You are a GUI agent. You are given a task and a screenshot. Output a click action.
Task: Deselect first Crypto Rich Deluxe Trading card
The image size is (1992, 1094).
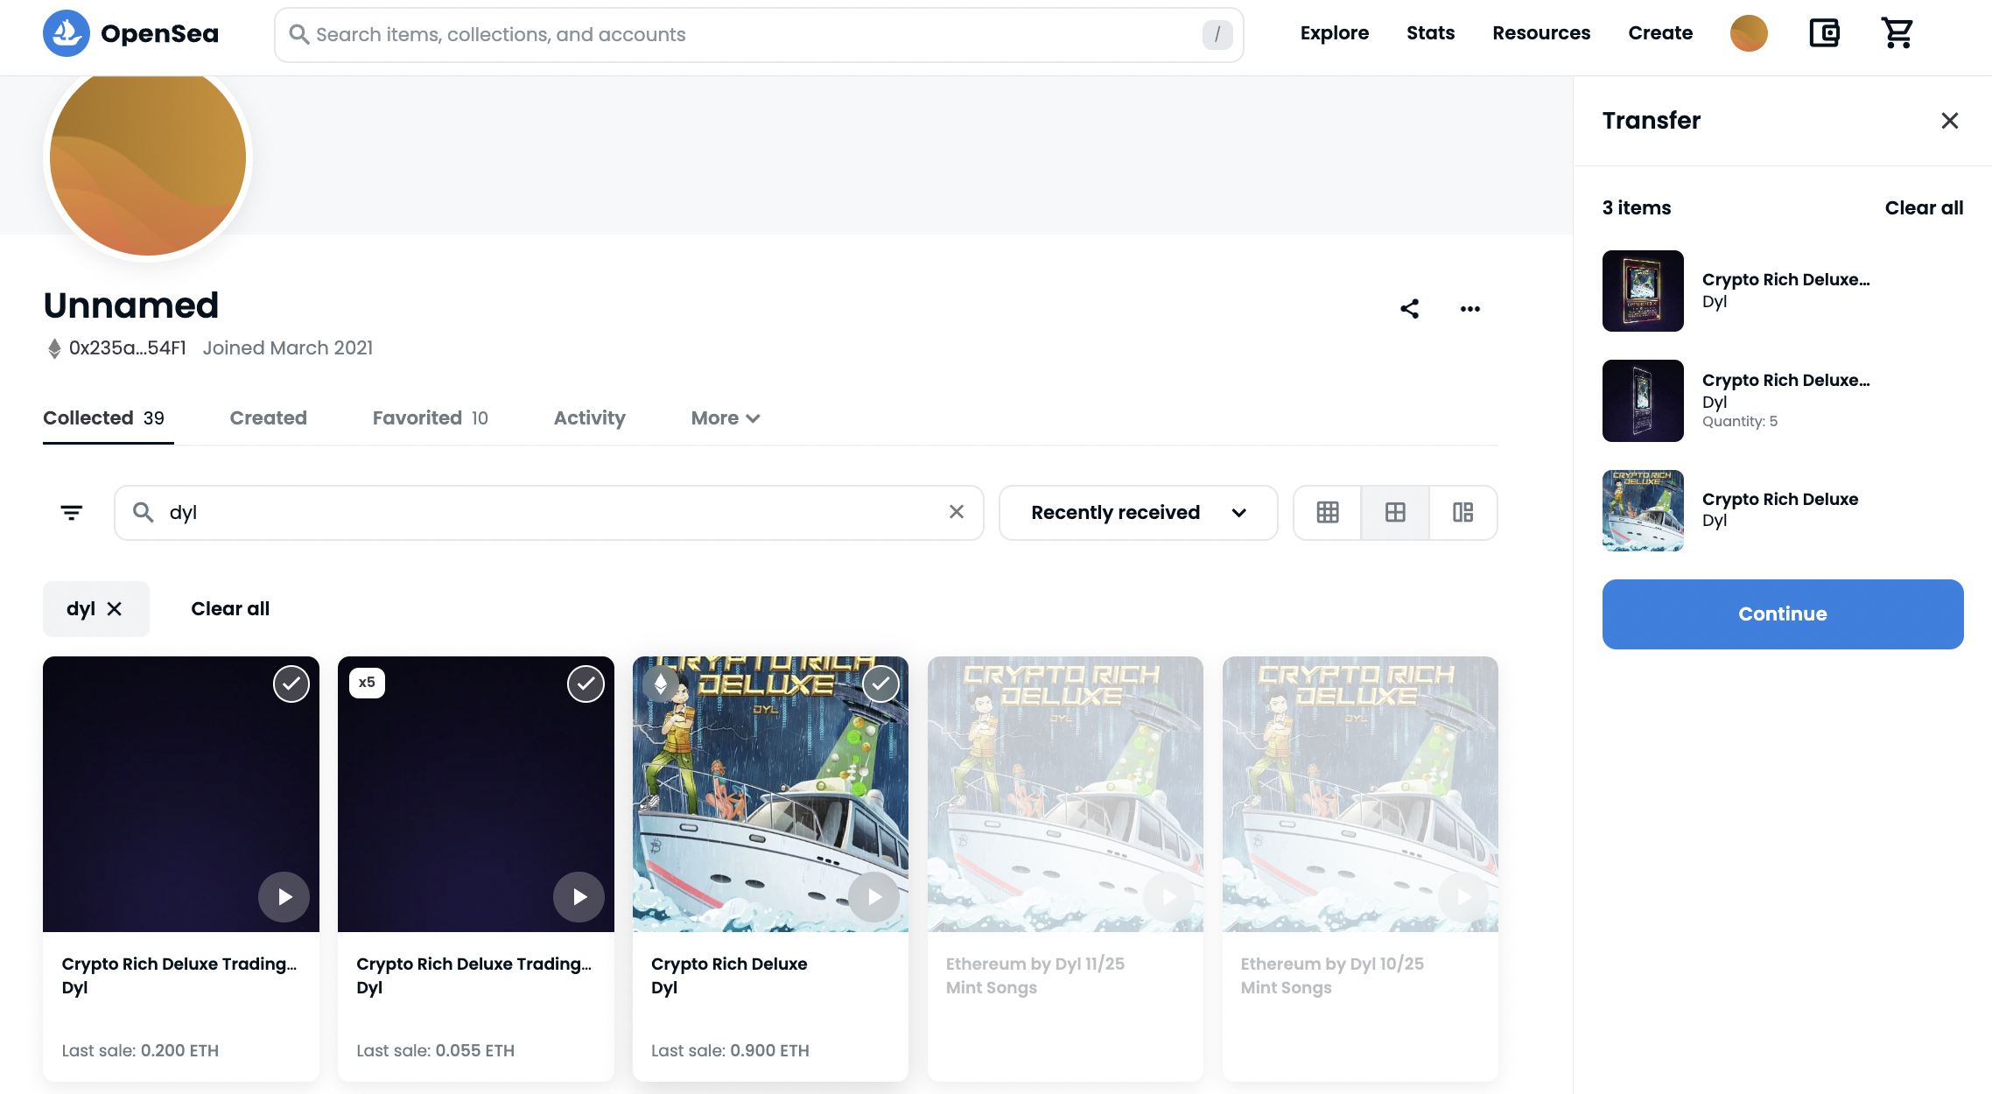[x=291, y=684]
